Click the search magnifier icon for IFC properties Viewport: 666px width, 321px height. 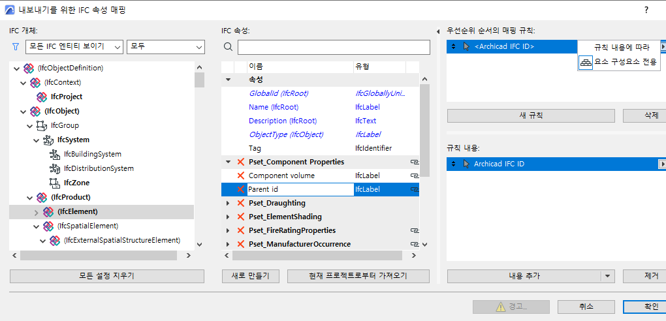tap(228, 47)
